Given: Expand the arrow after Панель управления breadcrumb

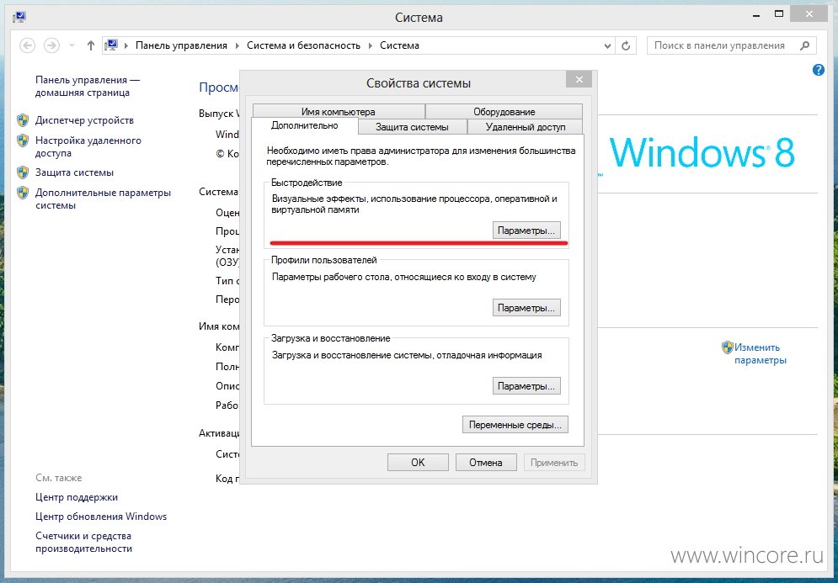Looking at the screenshot, I should (x=238, y=46).
